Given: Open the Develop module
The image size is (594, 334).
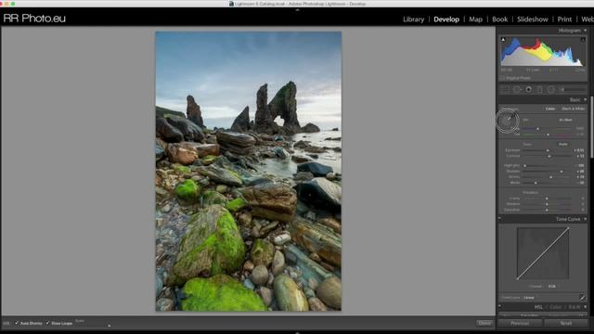Looking at the screenshot, I should (446, 19).
